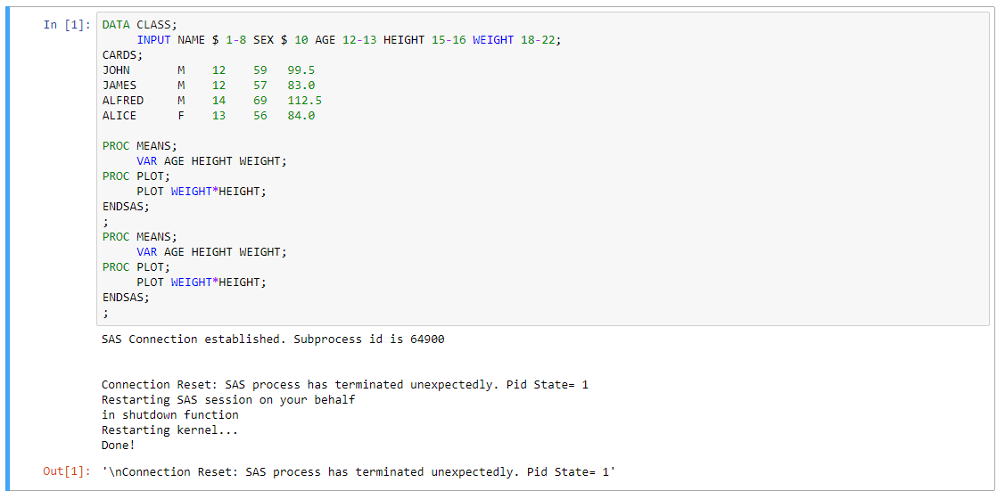Click the first VAR AGE HEIGHT WEIGHT; line
This screenshot has height=499, width=997.
211,160
